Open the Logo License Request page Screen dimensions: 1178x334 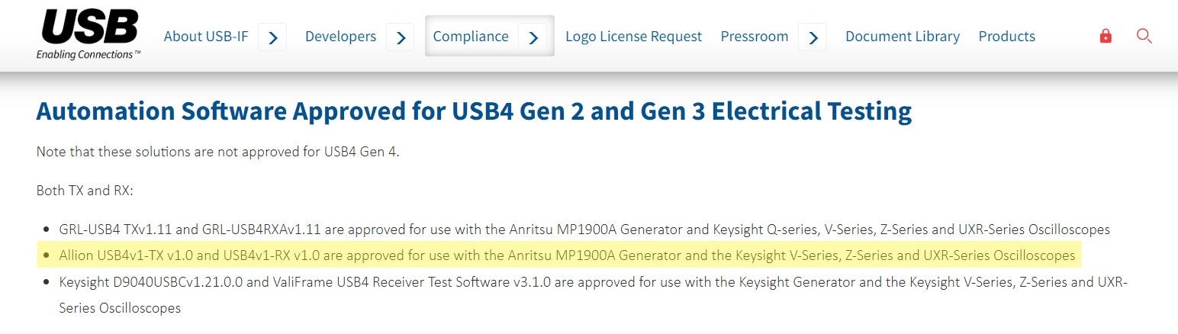633,37
